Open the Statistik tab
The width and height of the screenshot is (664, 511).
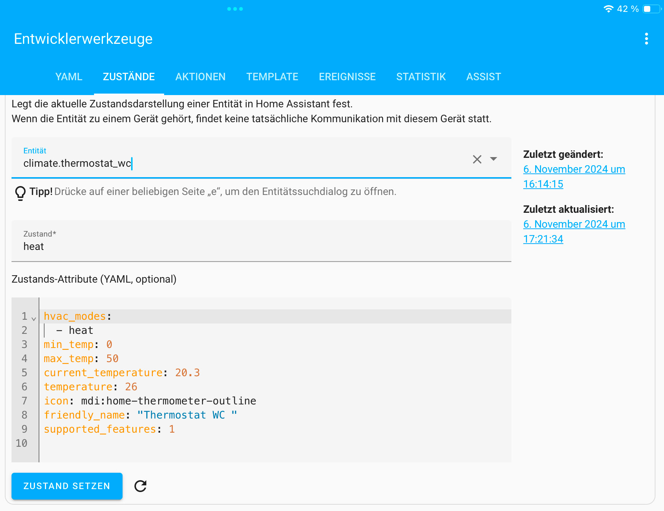[421, 77]
